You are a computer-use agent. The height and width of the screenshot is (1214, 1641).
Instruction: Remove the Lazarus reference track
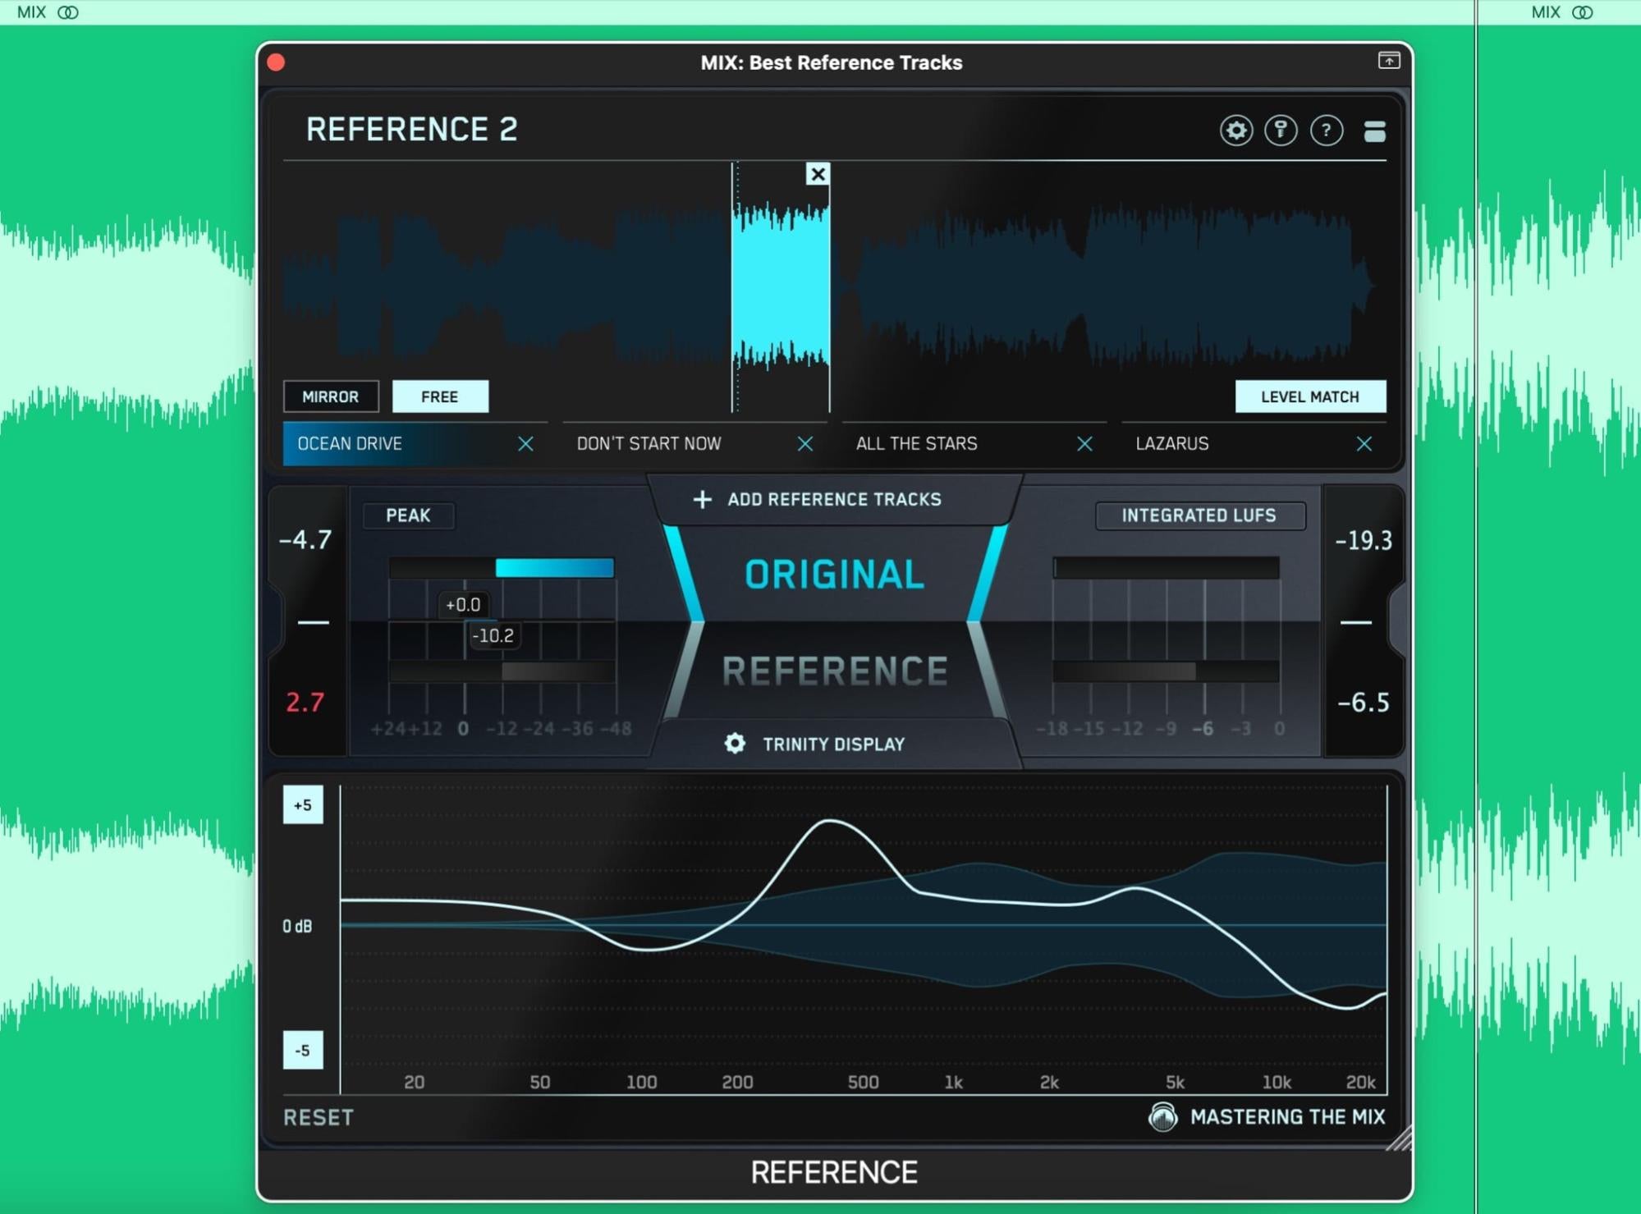(x=1364, y=444)
